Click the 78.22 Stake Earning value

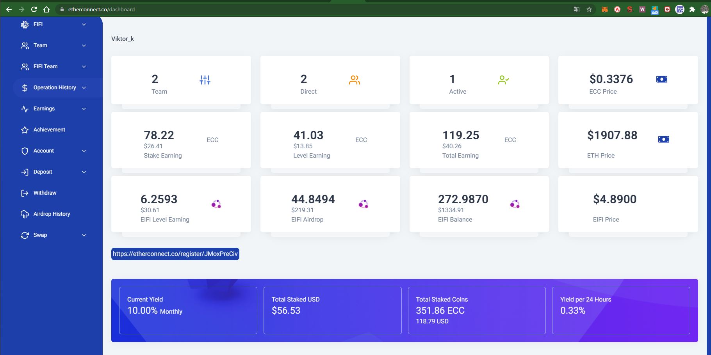[159, 135]
